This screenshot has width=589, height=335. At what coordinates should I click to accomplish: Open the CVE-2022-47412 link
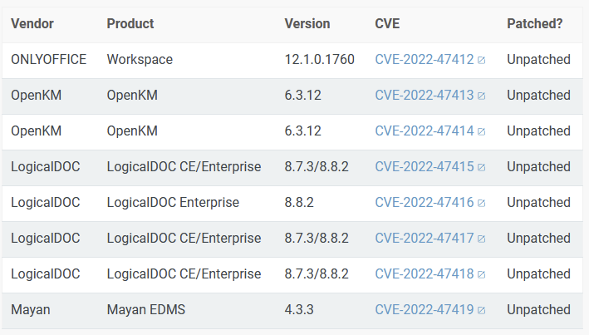coord(425,60)
